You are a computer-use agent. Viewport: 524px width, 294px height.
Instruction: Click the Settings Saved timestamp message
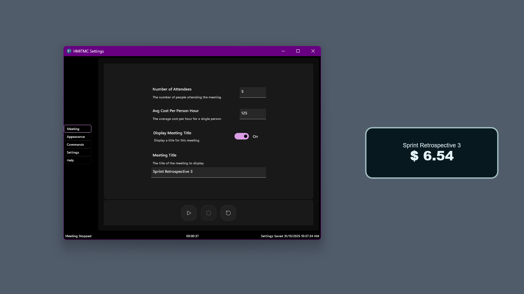tap(290, 236)
